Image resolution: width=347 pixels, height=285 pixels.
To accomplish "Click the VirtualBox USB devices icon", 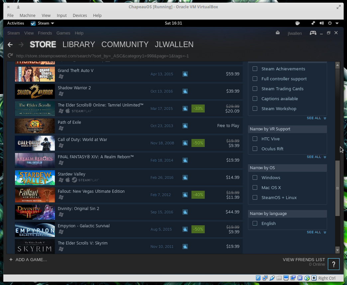I will click(x=272, y=278).
